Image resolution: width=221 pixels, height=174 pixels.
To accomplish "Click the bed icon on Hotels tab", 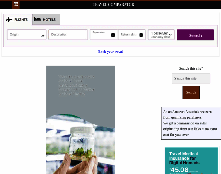I will [37, 19].
